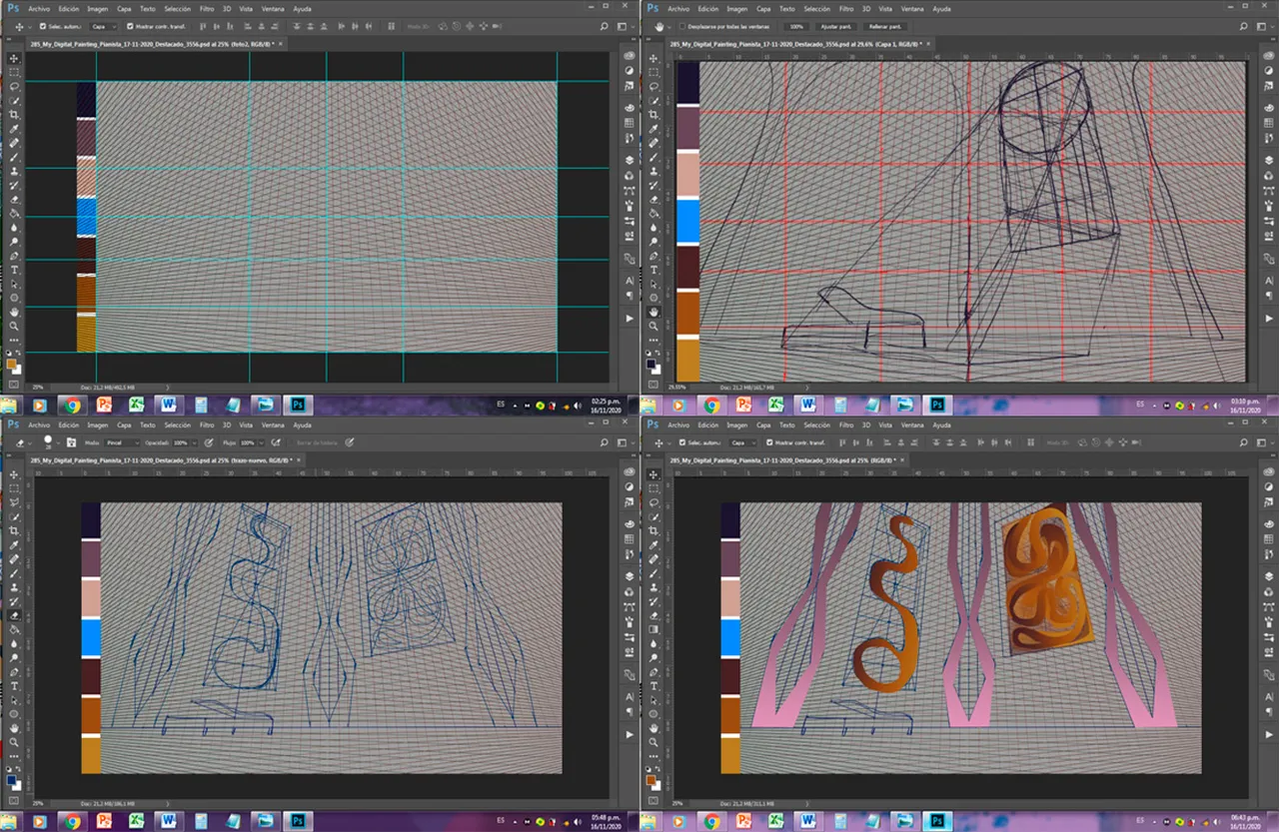The image size is (1279, 832).
Task: Open search icon in foto2 window options bar
Action: point(605,26)
